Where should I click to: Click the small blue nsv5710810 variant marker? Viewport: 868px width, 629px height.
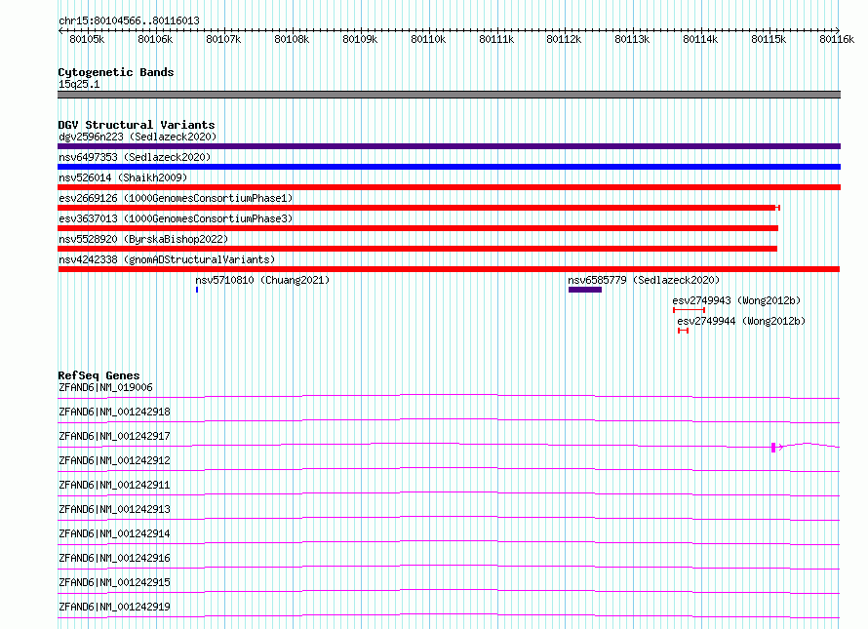(197, 290)
